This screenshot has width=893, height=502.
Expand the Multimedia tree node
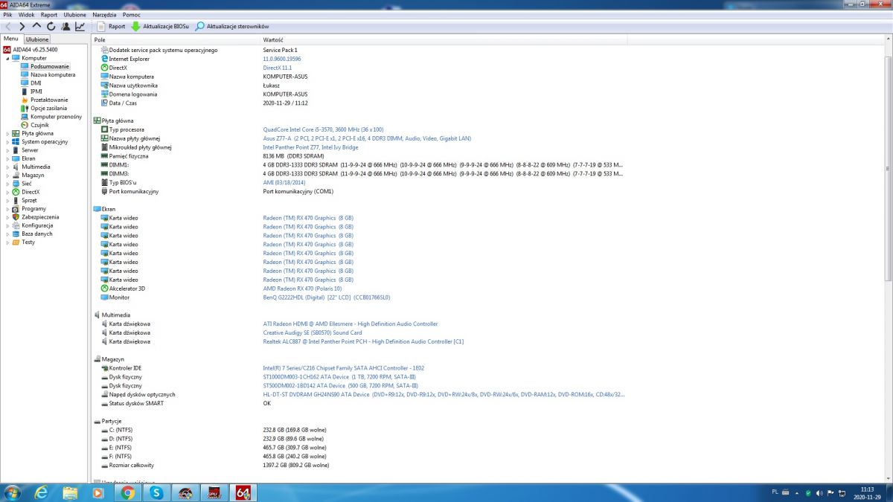(7, 167)
